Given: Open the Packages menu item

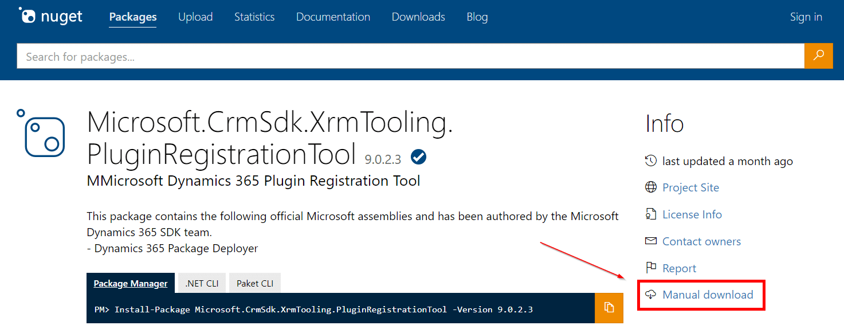Looking at the screenshot, I should click(x=133, y=17).
